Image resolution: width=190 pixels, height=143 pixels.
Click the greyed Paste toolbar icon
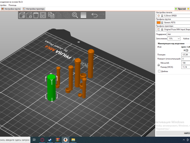point(58,15)
